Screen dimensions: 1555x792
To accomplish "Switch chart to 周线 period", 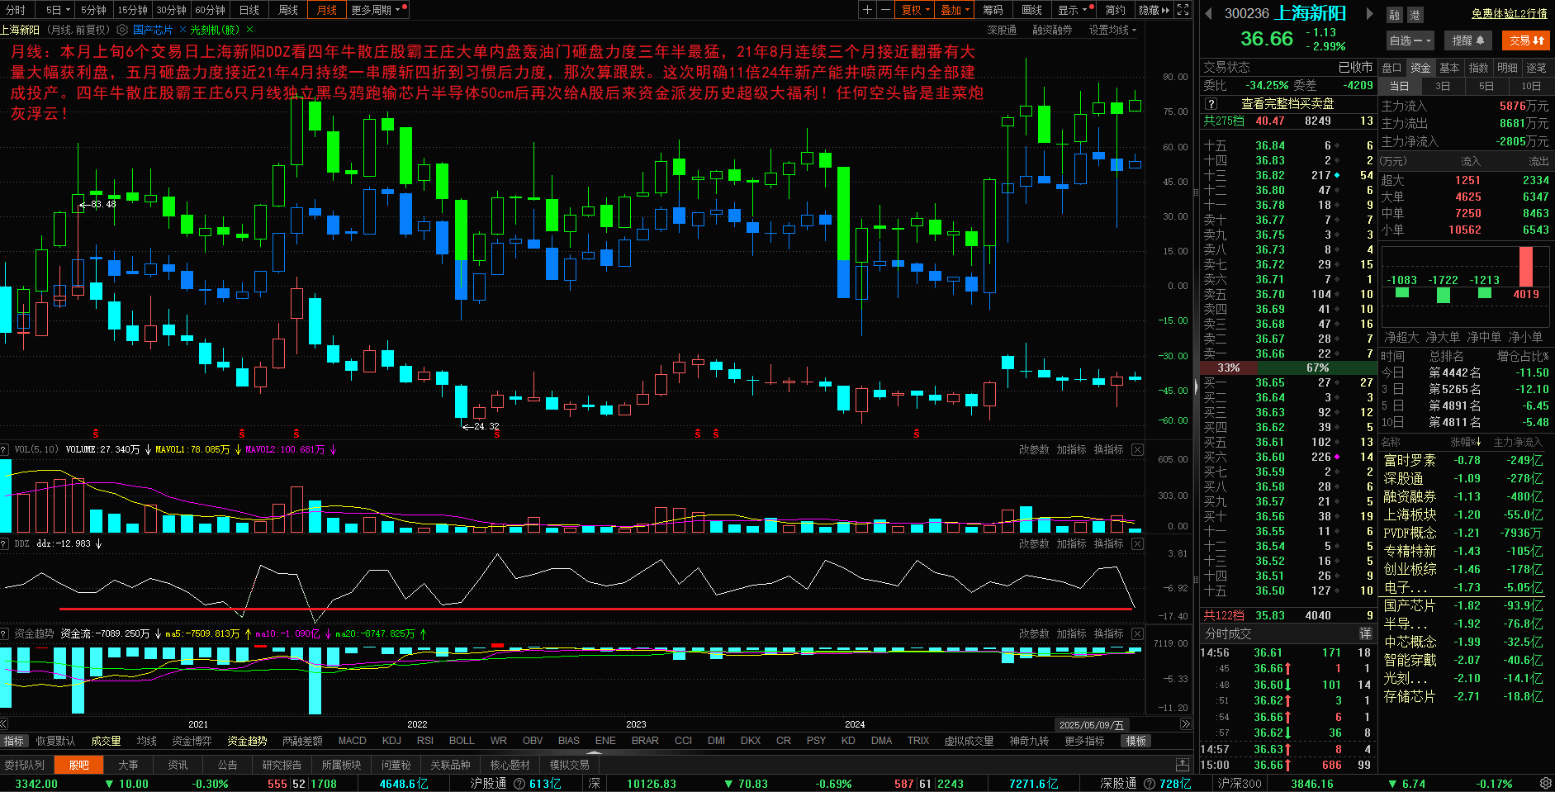I will coord(288,10).
